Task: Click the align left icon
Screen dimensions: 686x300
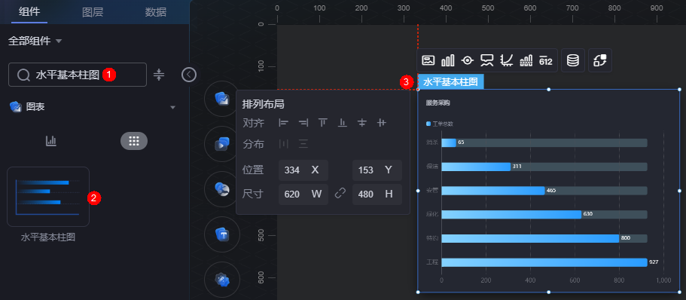Action: 283,123
